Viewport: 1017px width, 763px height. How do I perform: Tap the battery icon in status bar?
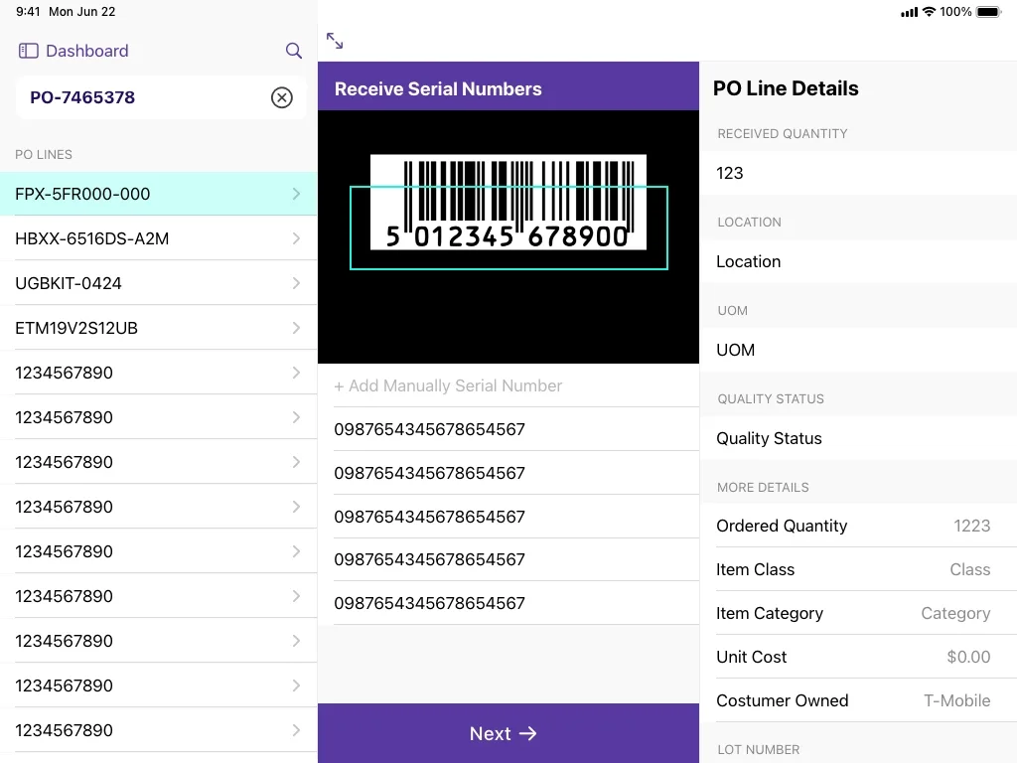[x=989, y=12]
